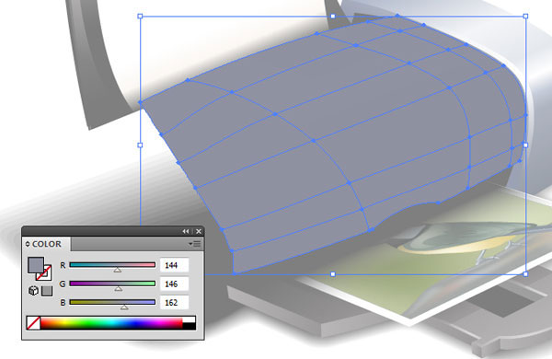Close the Color panel

199,231
